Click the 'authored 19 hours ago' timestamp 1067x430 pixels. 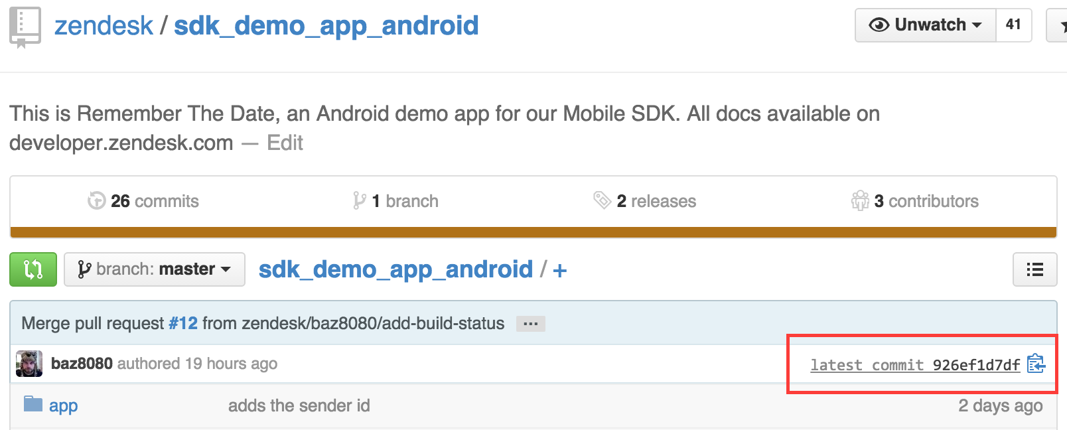198,364
